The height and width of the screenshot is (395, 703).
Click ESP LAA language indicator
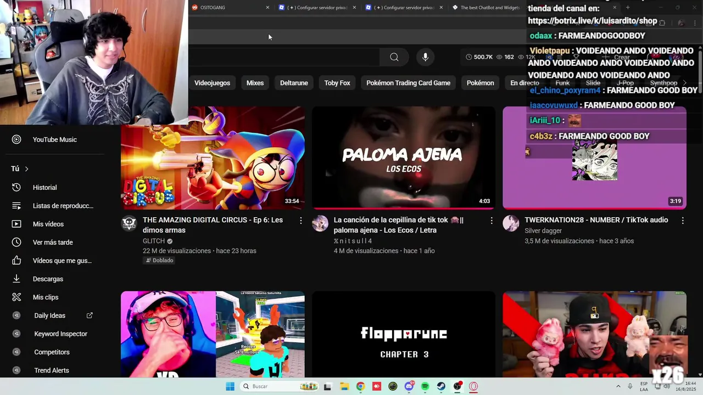(x=644, y=386)
